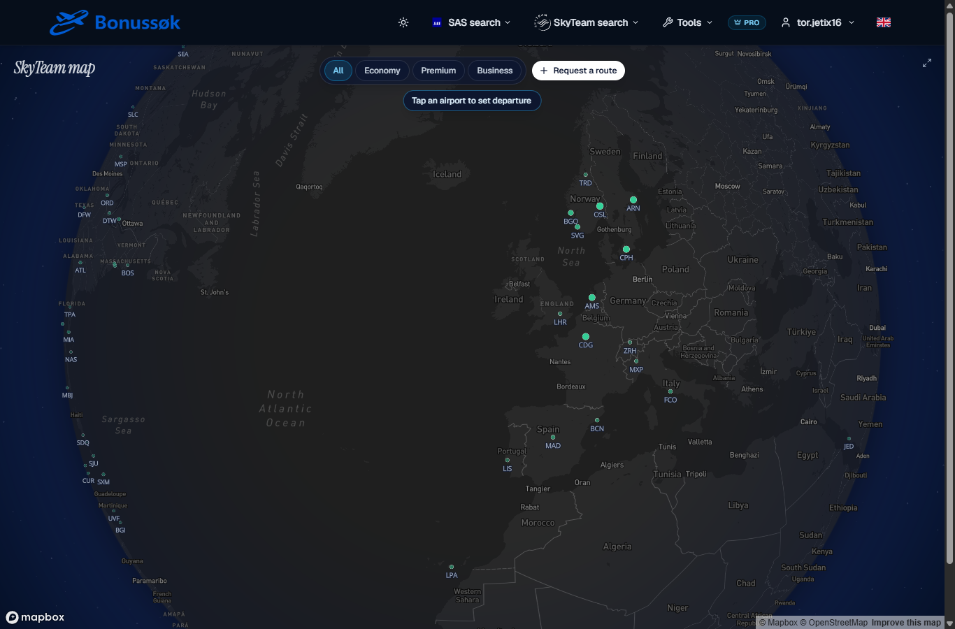
Task: Select the TRD airport marker
Action: pyautogui.click(x=586, y=175)
